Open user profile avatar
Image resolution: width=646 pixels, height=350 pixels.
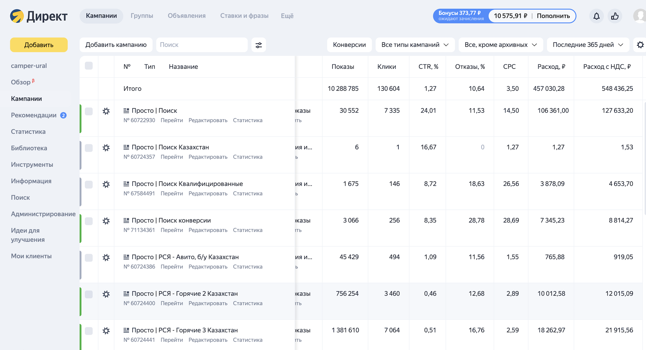coord(640,16)
